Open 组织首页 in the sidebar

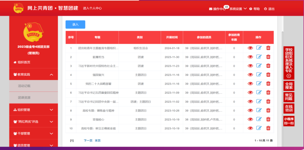24,62
